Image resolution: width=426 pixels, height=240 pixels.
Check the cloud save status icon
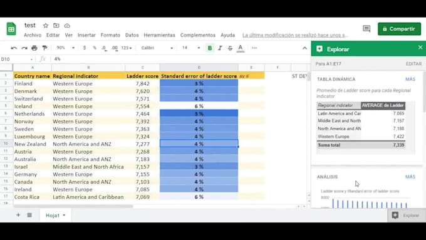(x=67, y=26)
